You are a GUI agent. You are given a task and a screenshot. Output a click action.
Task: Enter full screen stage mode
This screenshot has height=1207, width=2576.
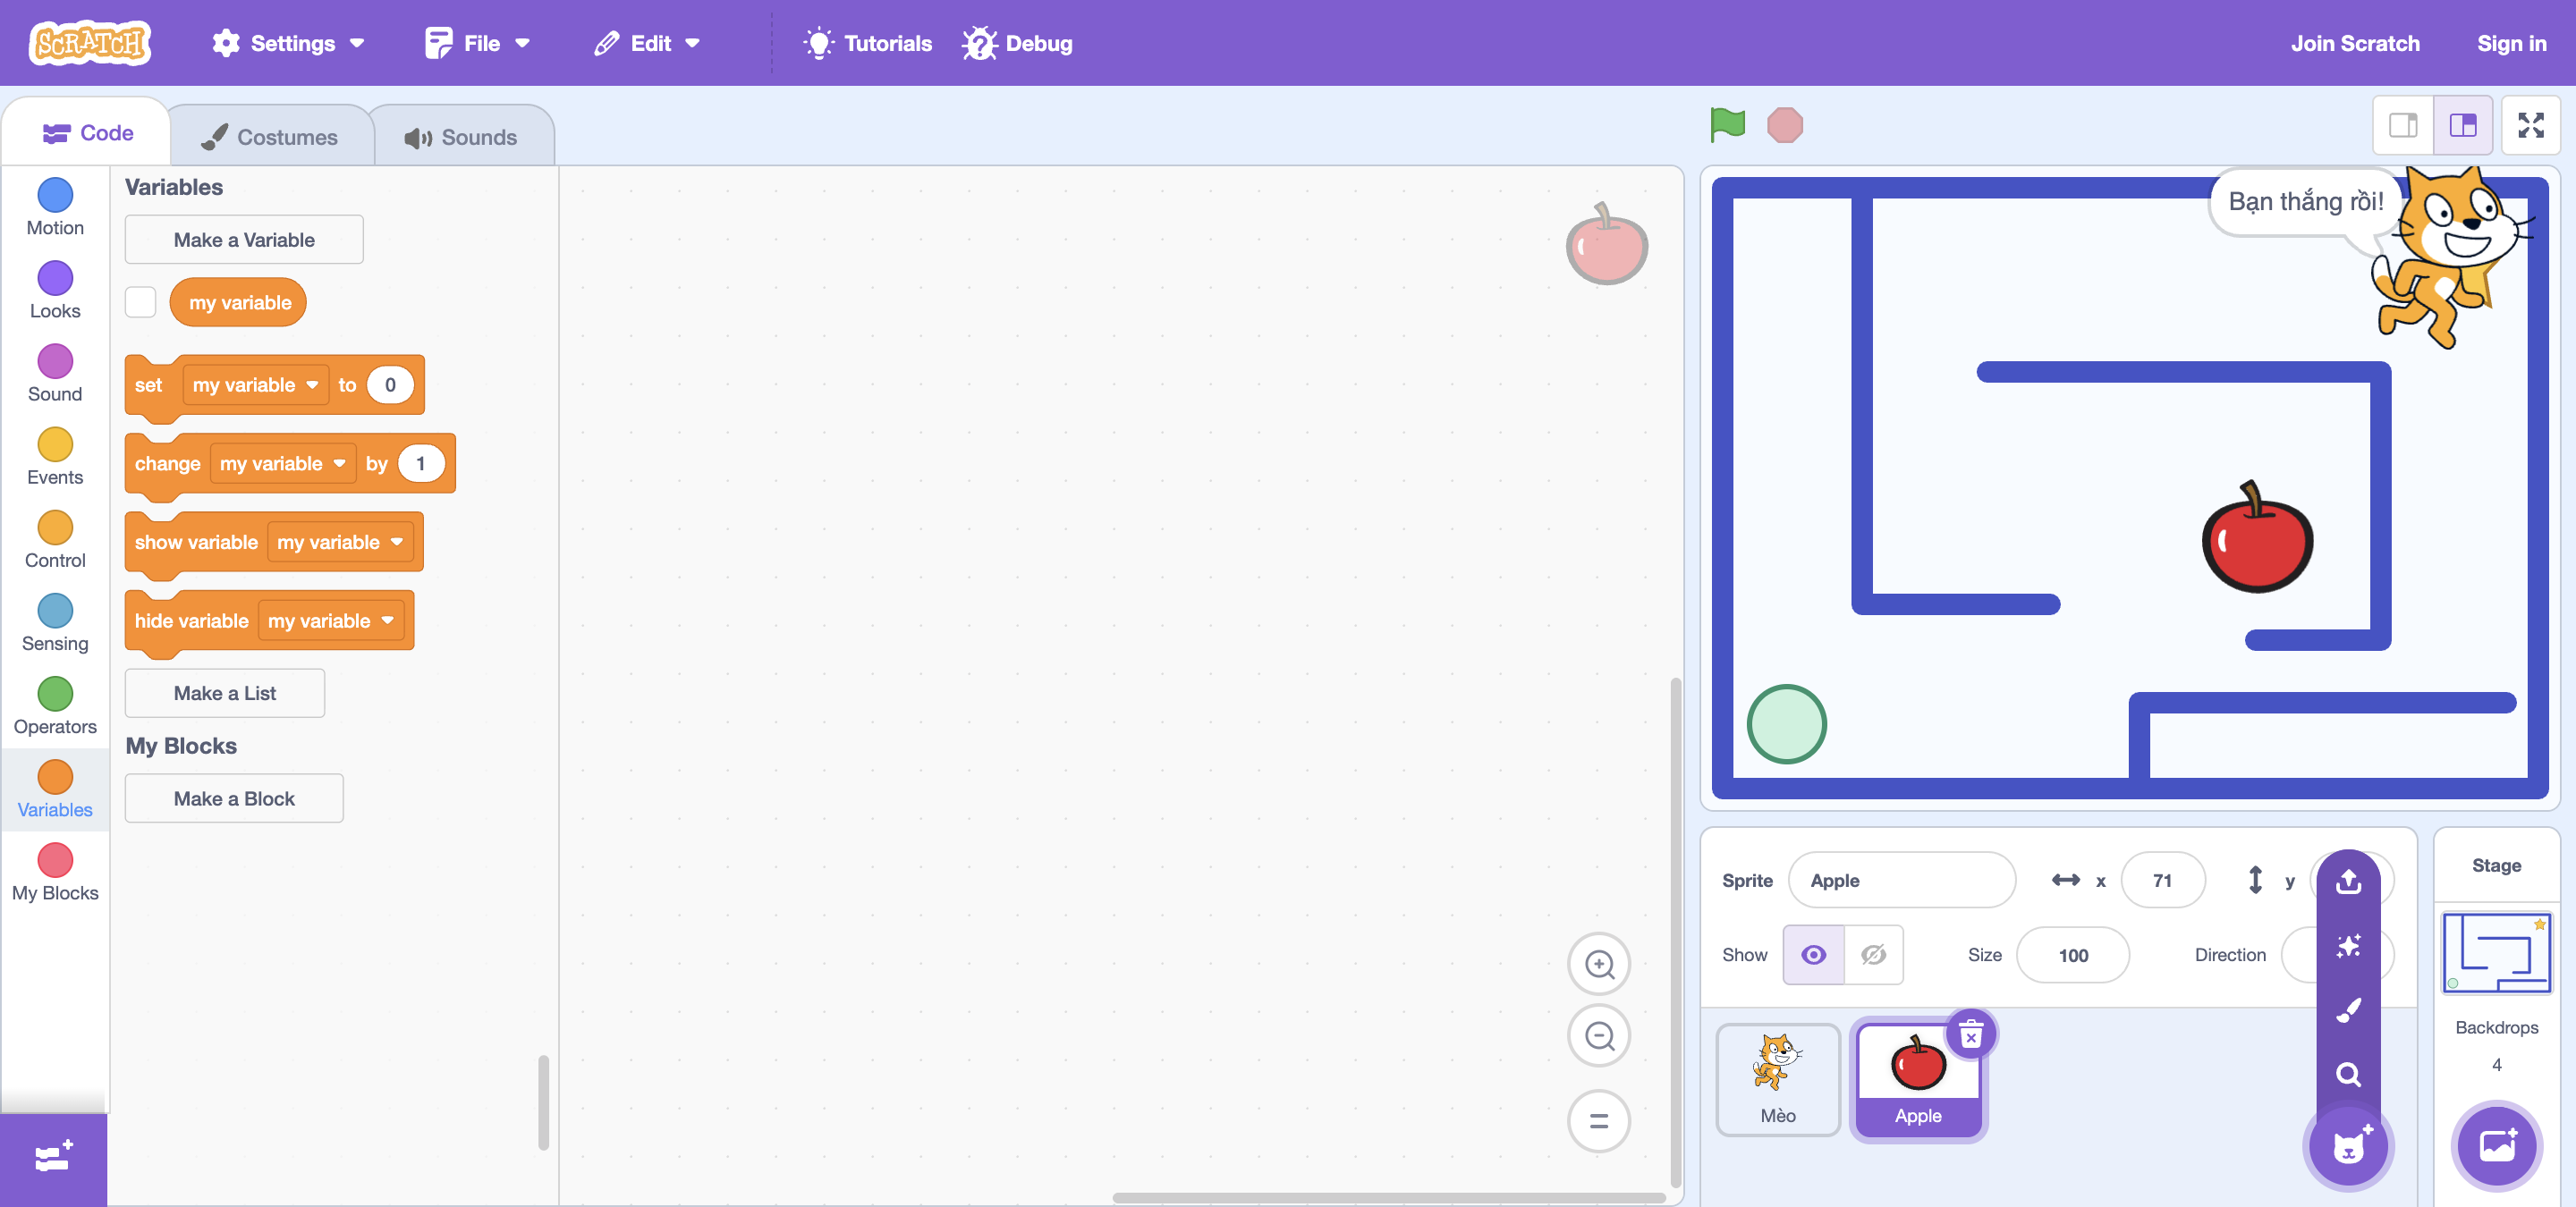click(x=2530, y=125)
